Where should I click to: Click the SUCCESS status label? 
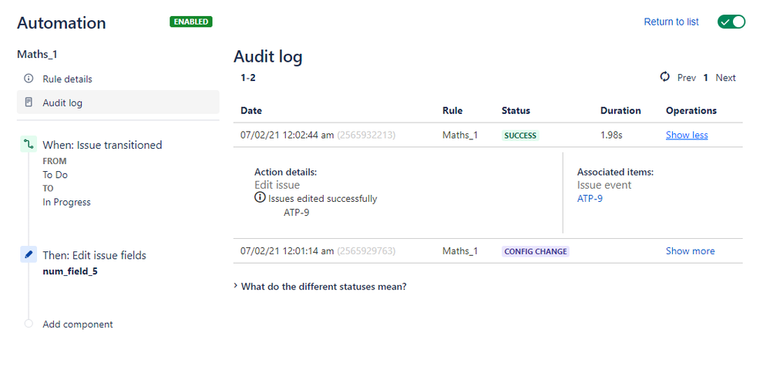(x=520, y=136)
